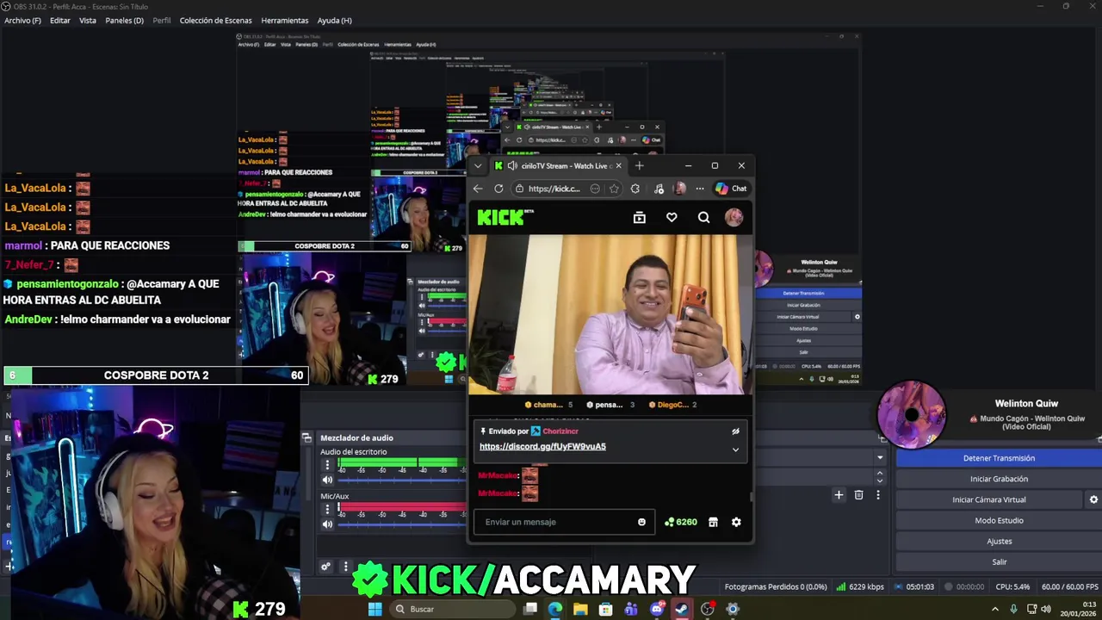
Task: Open Edge extensions icon
Action: pos(635,189)
